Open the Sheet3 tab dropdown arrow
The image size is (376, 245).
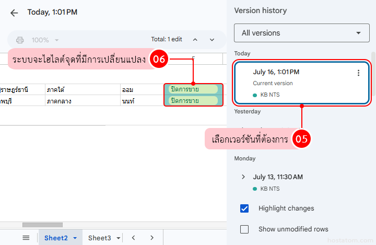pyautogui.click(x=118, y=238)
